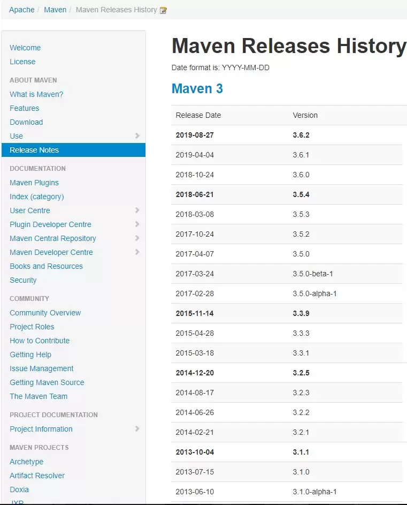Viewport: 407px width, 505px height.
Task: Open Issue Management link
Action: tap(42, 368)
